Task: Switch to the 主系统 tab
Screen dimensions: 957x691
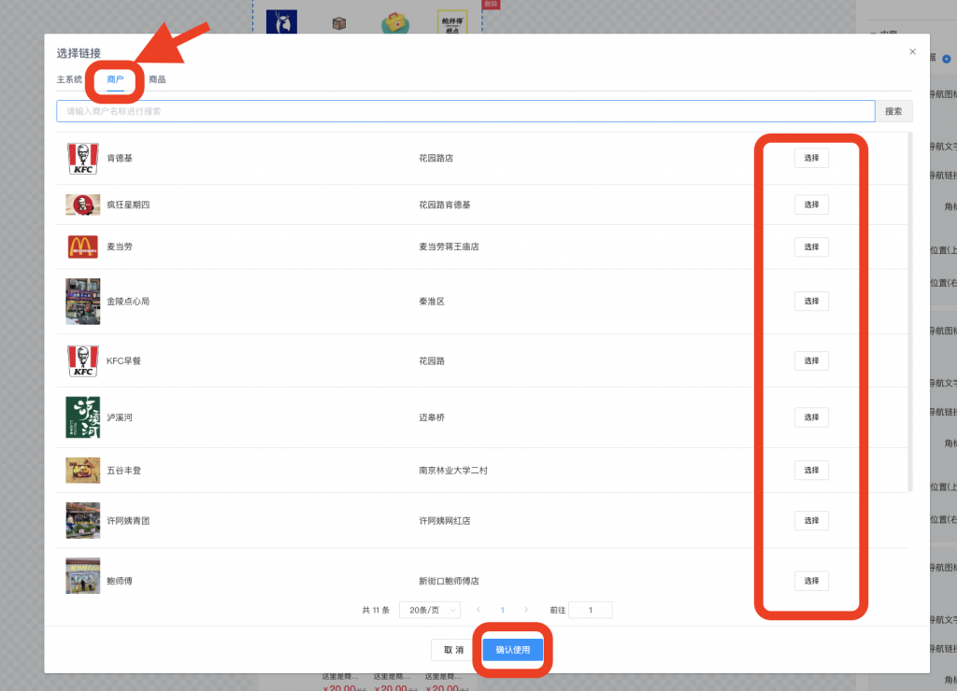Action: pyautogui.click(x=69, y=79)
